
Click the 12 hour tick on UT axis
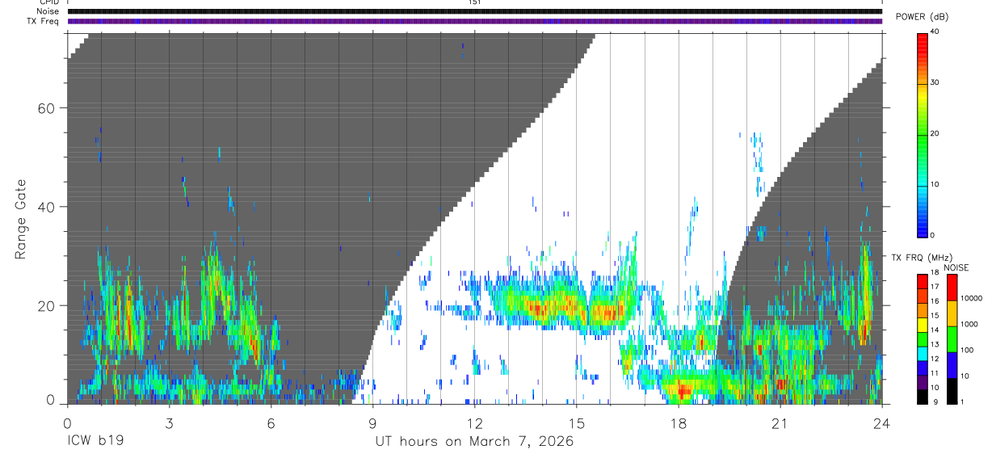(474, 422)
